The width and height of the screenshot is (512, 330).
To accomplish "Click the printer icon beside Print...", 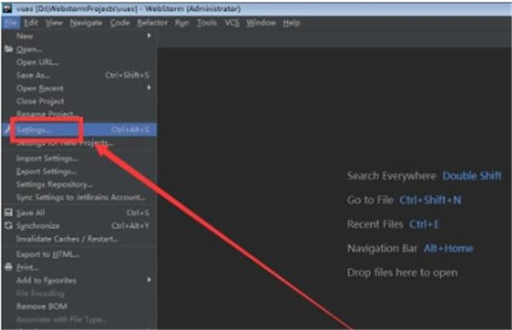I will [9, 267].
